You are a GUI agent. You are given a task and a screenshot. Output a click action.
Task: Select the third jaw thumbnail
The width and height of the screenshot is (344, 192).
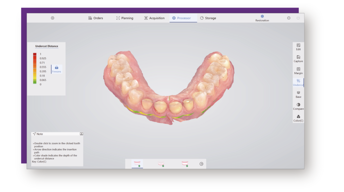185,164
